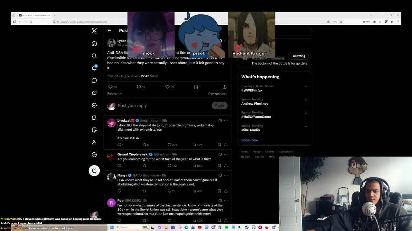Go back from the Post view

pos(109,30)
